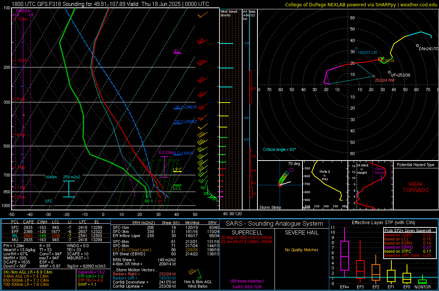Click the 1648m inflow height label
439x291 pixels.
(x=51, y=177)
